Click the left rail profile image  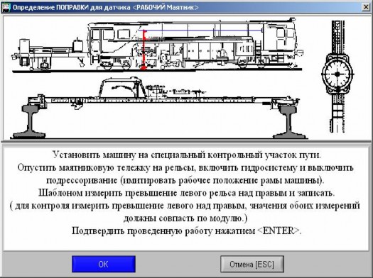tap(29, 121)
